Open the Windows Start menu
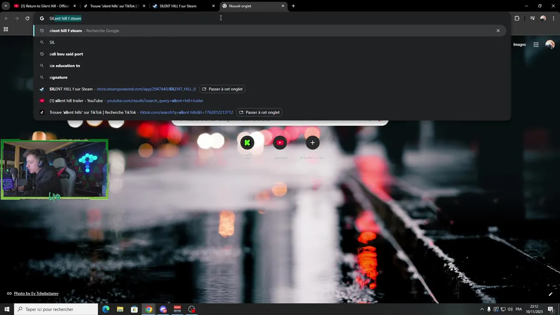 click(7, 309)
